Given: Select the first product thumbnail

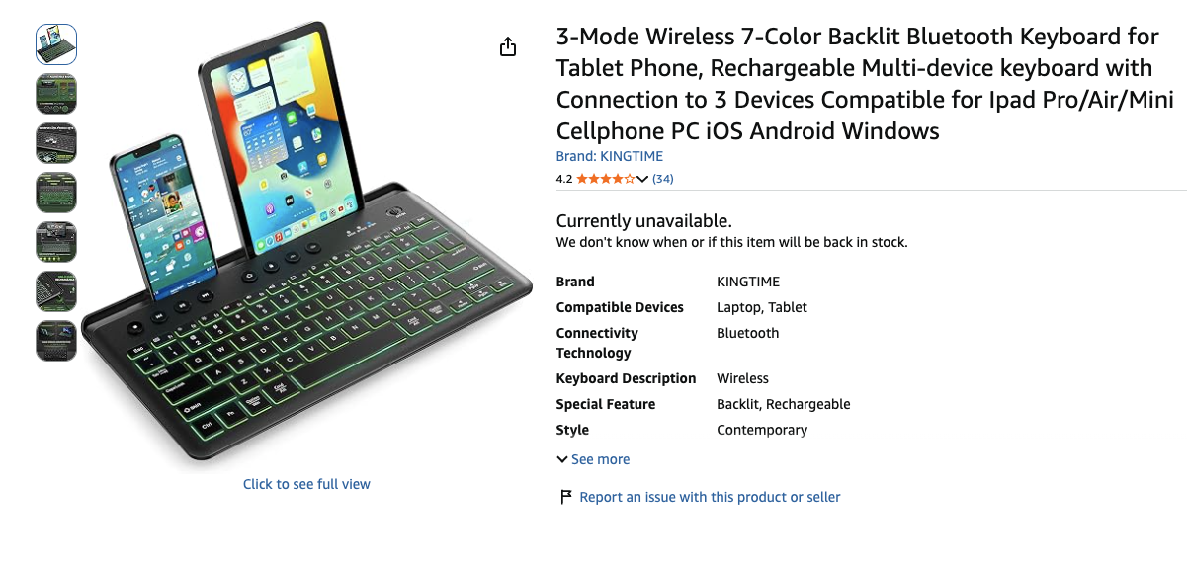Looking at the screenshot, I should click(x=56, y=44).
